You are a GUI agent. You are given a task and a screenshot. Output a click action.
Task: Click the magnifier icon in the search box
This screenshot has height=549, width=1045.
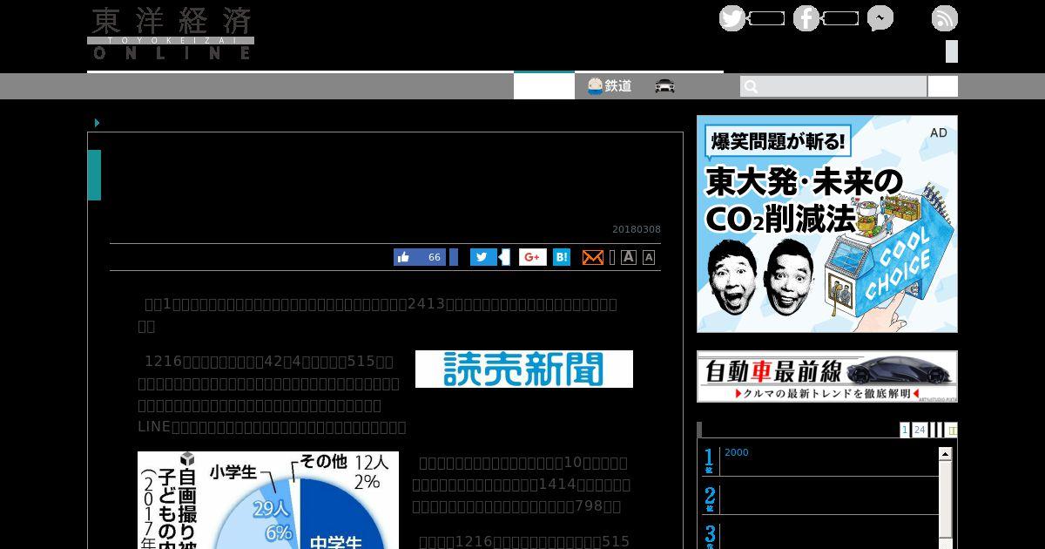751,86
